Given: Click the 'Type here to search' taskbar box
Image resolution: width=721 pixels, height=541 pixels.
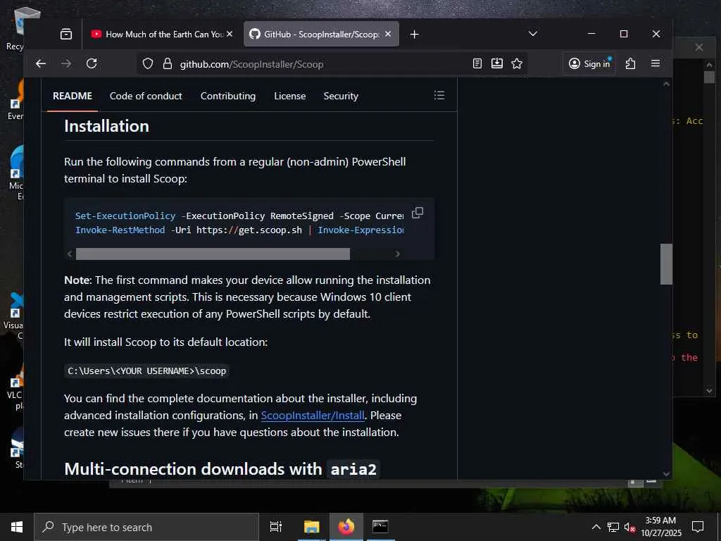Looking at the screenshot, I should 146,527.
